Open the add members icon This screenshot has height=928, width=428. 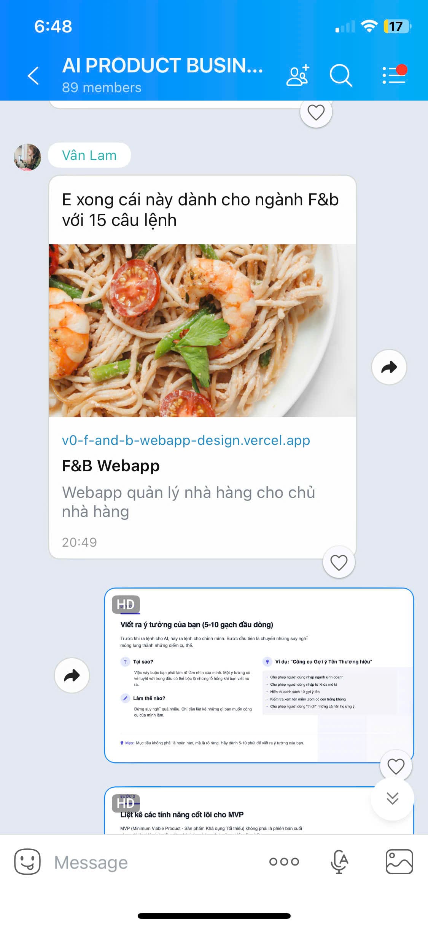[x=298, y=75]
